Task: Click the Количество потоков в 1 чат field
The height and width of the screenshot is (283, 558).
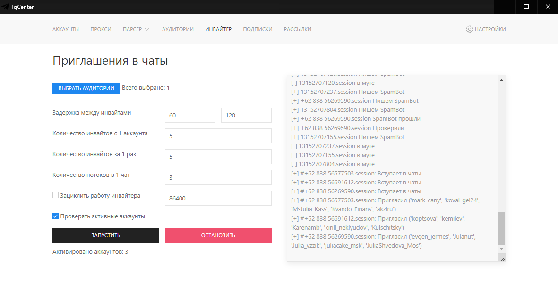Action: tap(218, 177)
